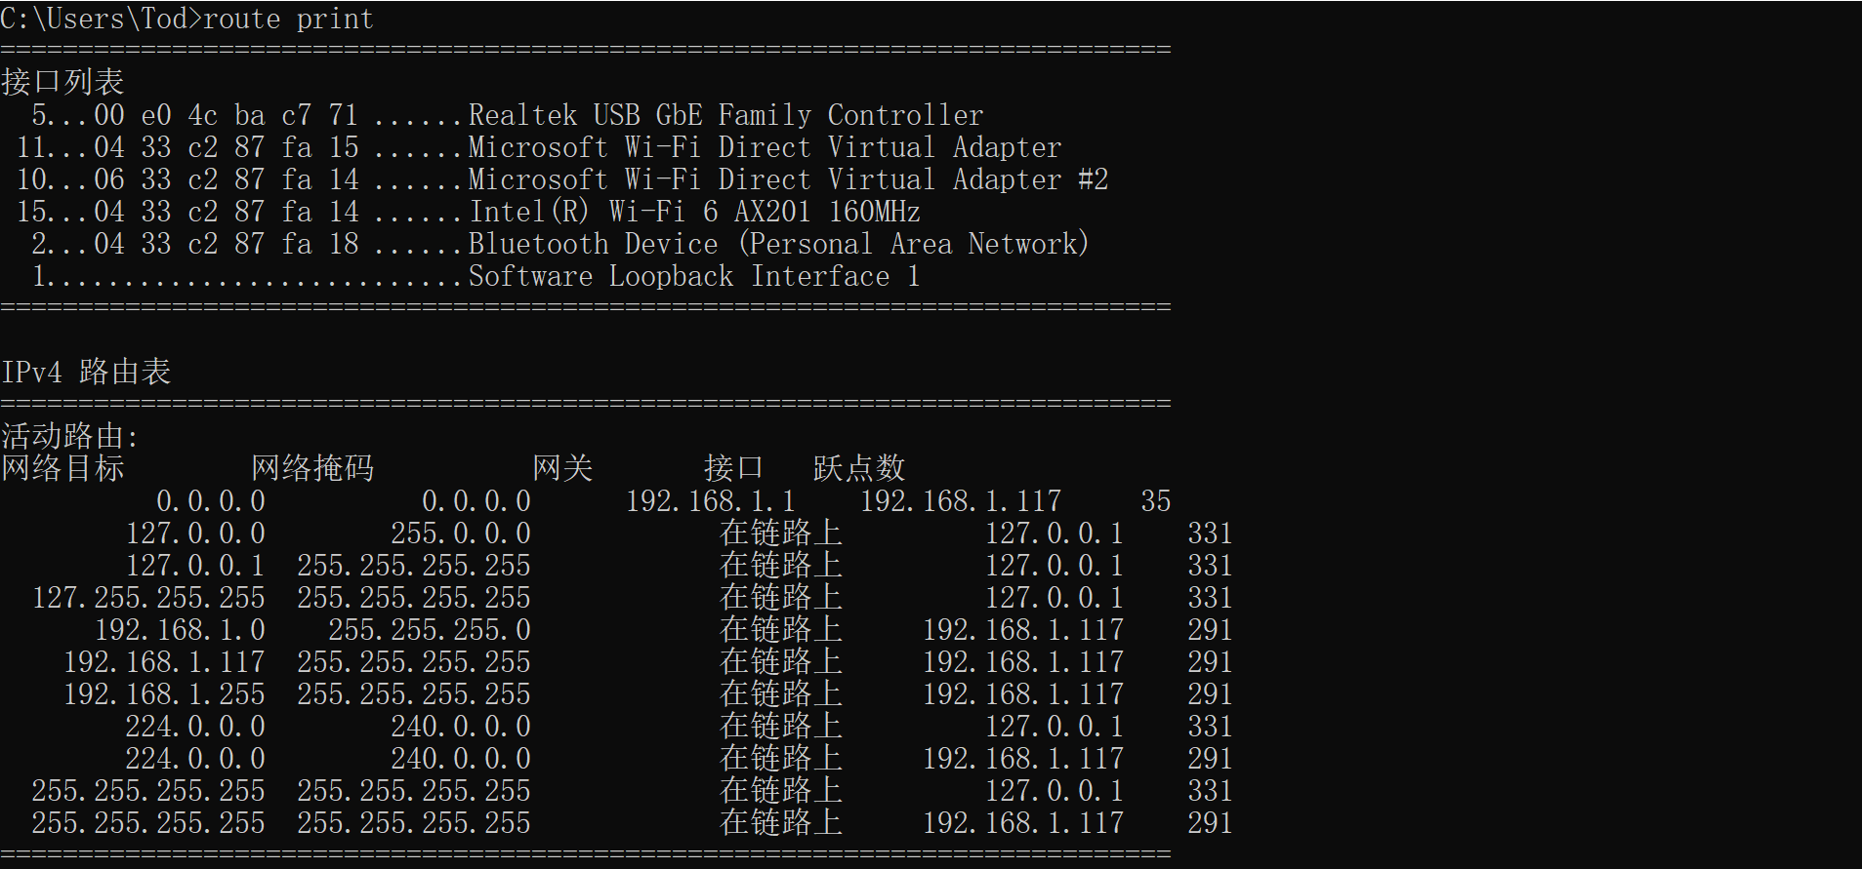The height and width of the screenshot is (869, 1862).
Task: Click the metric value 35
Action: (1155, 501)
